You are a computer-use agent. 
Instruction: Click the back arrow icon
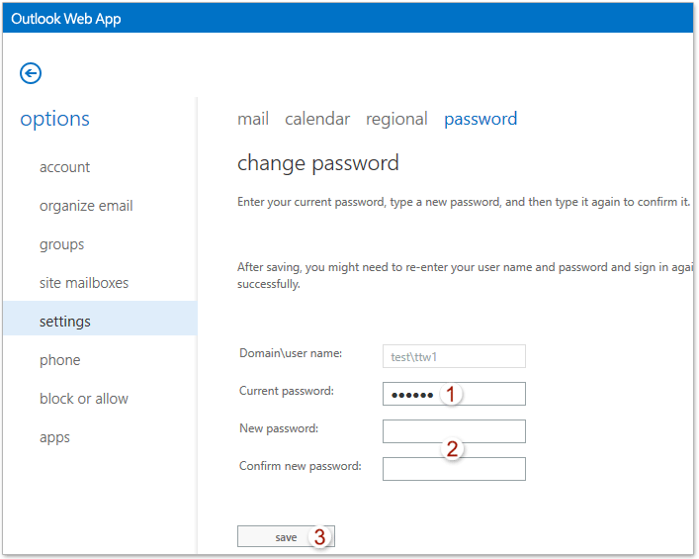(x=31, y=73)
